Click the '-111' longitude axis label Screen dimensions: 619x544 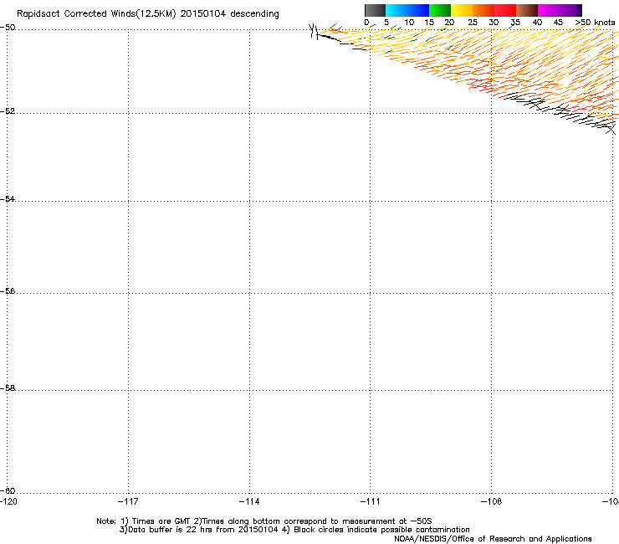(x=371, y=501)
